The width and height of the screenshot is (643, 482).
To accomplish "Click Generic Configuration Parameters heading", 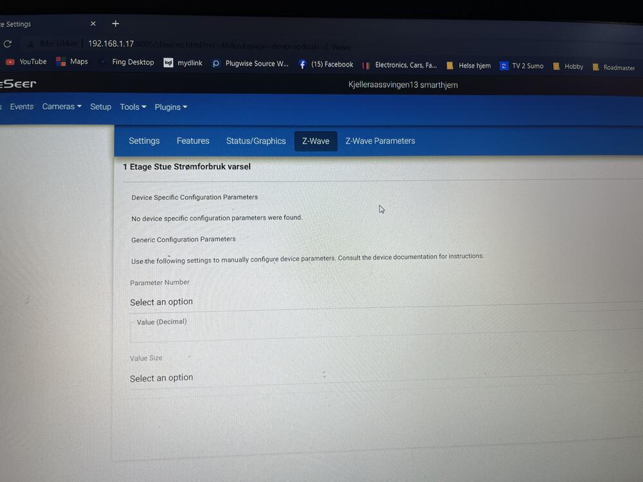I will (183, 239).
